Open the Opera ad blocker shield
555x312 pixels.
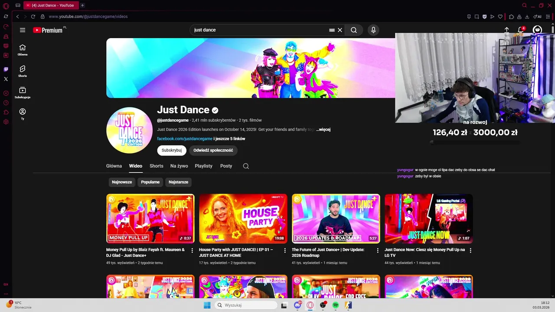pyautogui.click(x=484, y=16)
